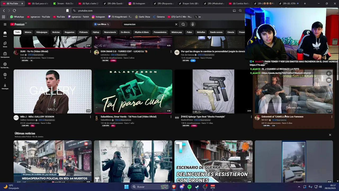This screenshot has width=339, height=191.
Task: Select the Todo filter chip
Action: [17, 32]
